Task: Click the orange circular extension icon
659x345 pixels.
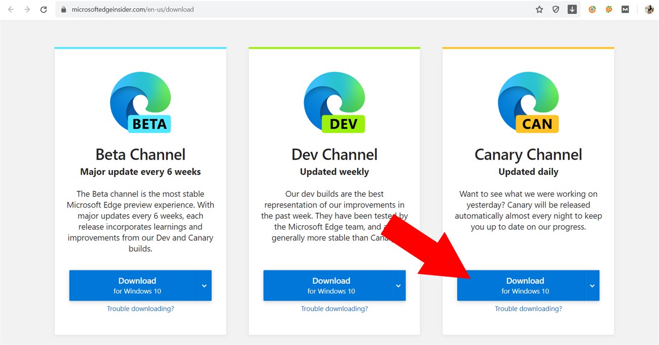Action: point(592,9)
